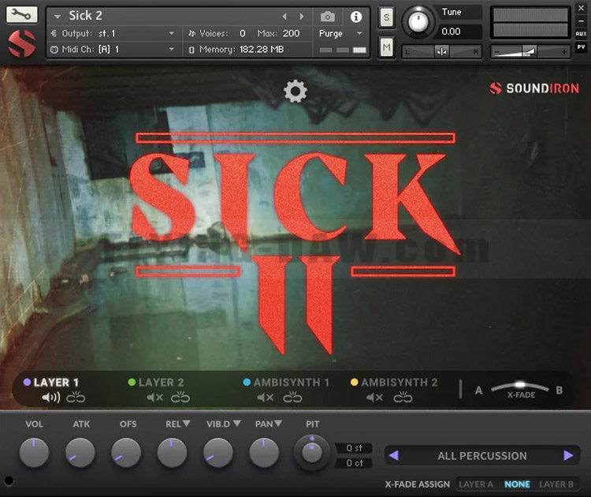Unmute Ambisynth 1 via its speaker icon

click(265, 398)
